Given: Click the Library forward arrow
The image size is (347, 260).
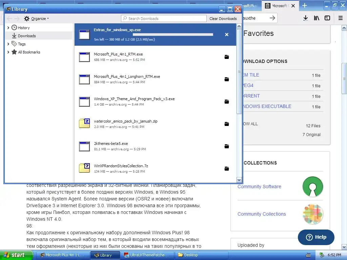Looking at the screenshot, I should pos(17,19).
